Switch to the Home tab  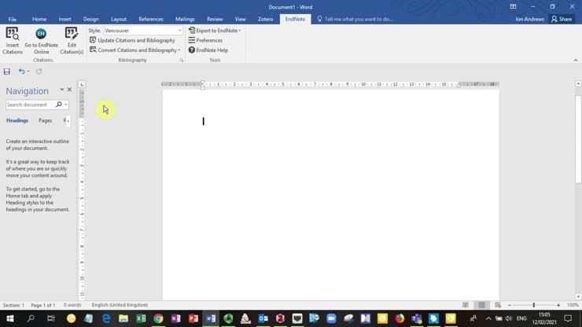(x=39, y=19)
